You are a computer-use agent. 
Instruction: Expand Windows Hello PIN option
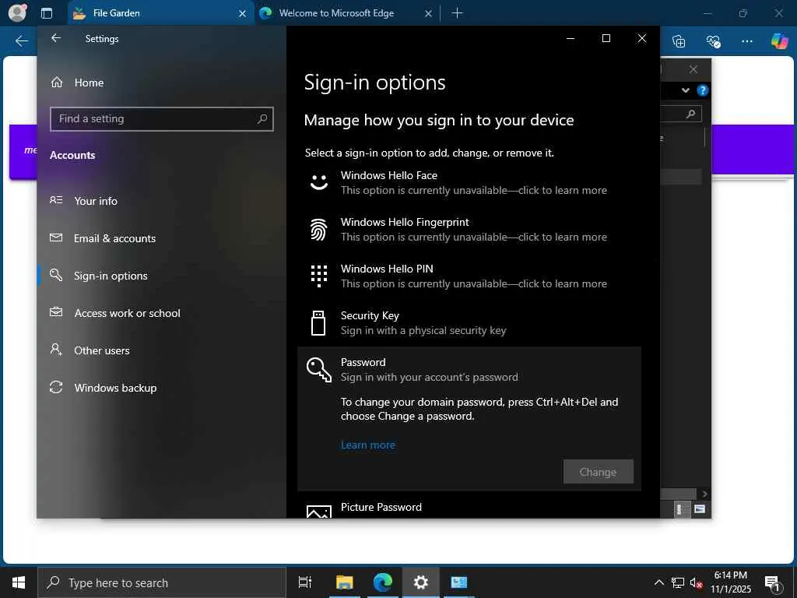[x=469, y=276]
